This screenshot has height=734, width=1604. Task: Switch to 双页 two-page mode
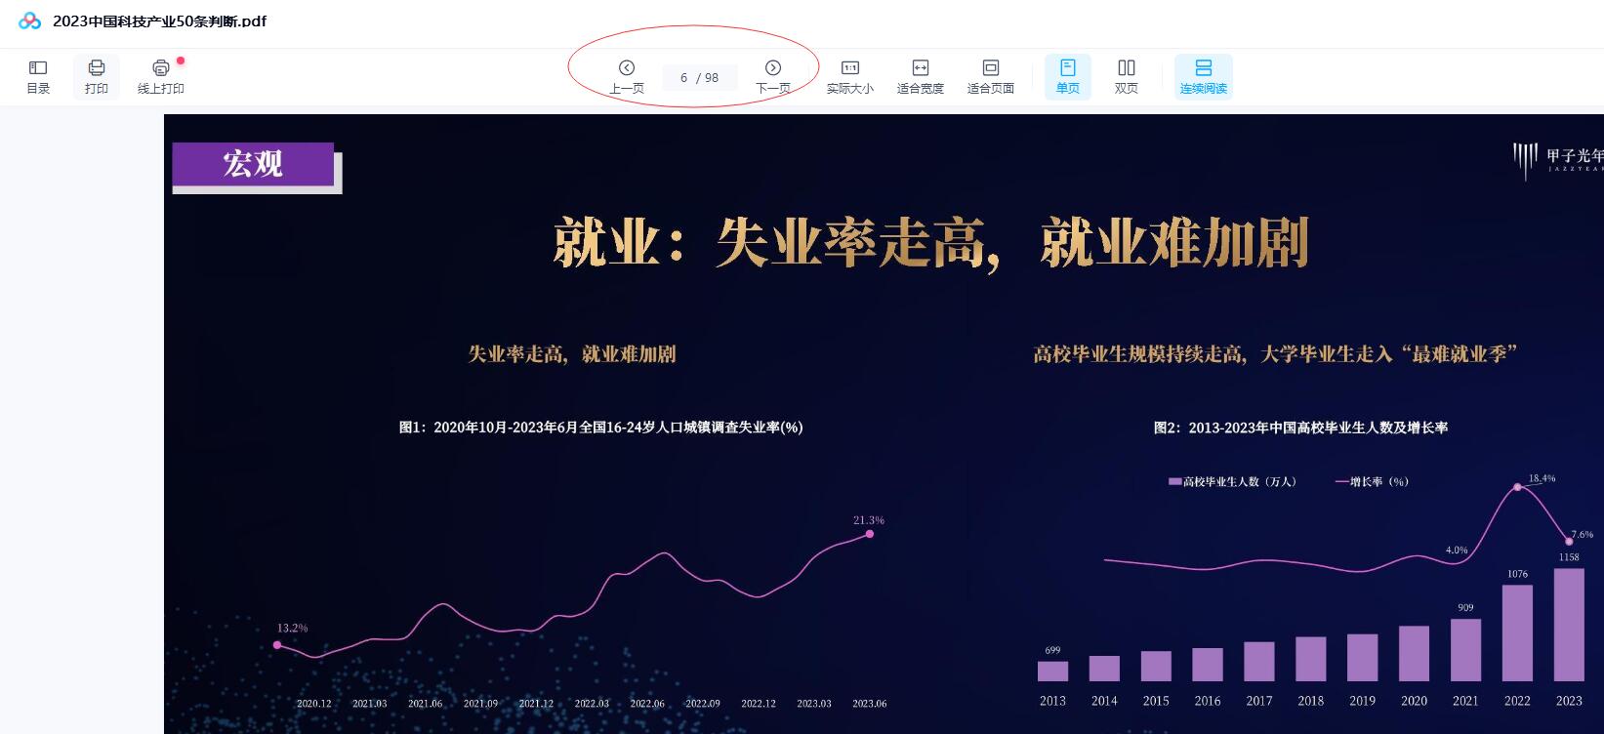(1126, 76)
